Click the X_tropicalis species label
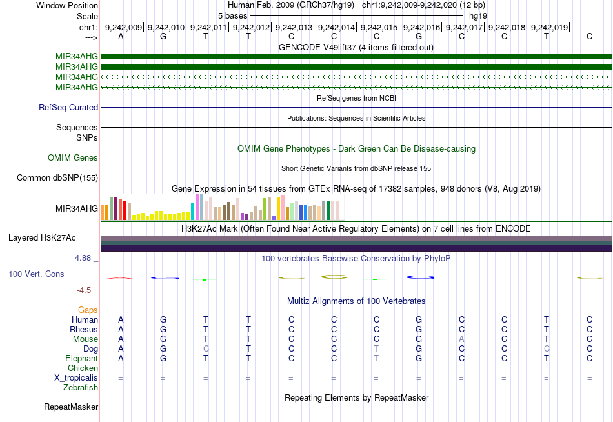 coord(76,378)
